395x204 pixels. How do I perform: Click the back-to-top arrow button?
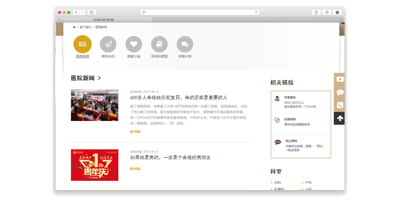340,118
